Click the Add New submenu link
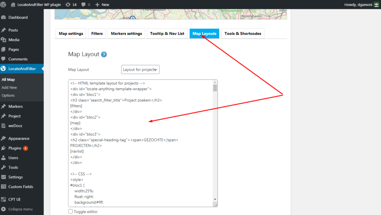The height and width of the screenshot is (215, 381). (9, 87)
